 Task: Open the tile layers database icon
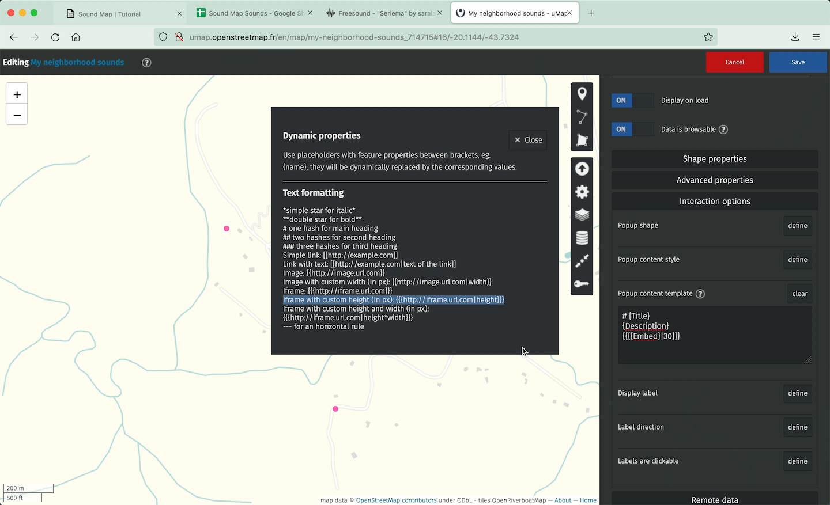[x=582, y=238]
